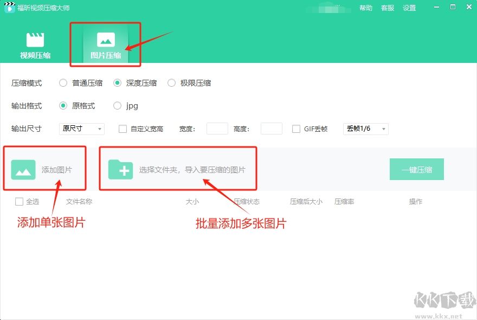Select 极限压缩 compression mode

pos(172,83)
